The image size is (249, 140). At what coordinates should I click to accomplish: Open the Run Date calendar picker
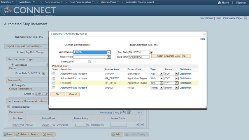pyautogui.click(x=151, y=52)
